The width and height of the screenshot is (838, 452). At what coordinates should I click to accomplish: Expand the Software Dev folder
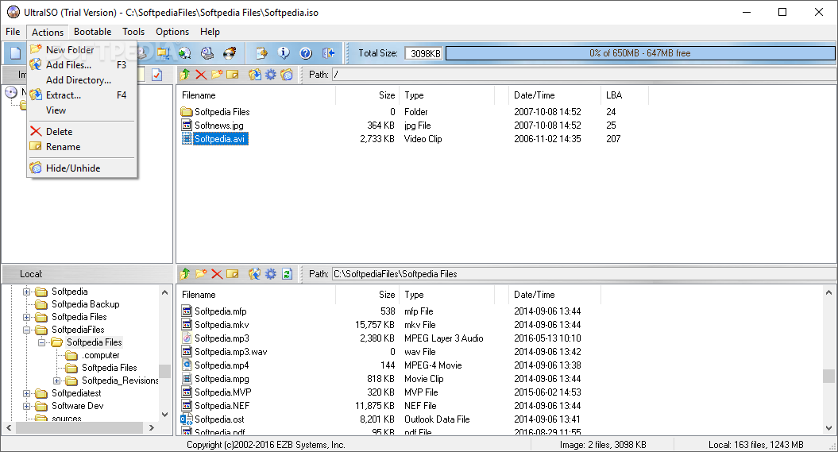pyautogui.click(x=26, y=406)
